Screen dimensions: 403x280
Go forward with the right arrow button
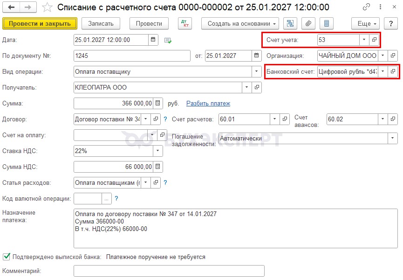pyautogui.click(x=28, y=7)
